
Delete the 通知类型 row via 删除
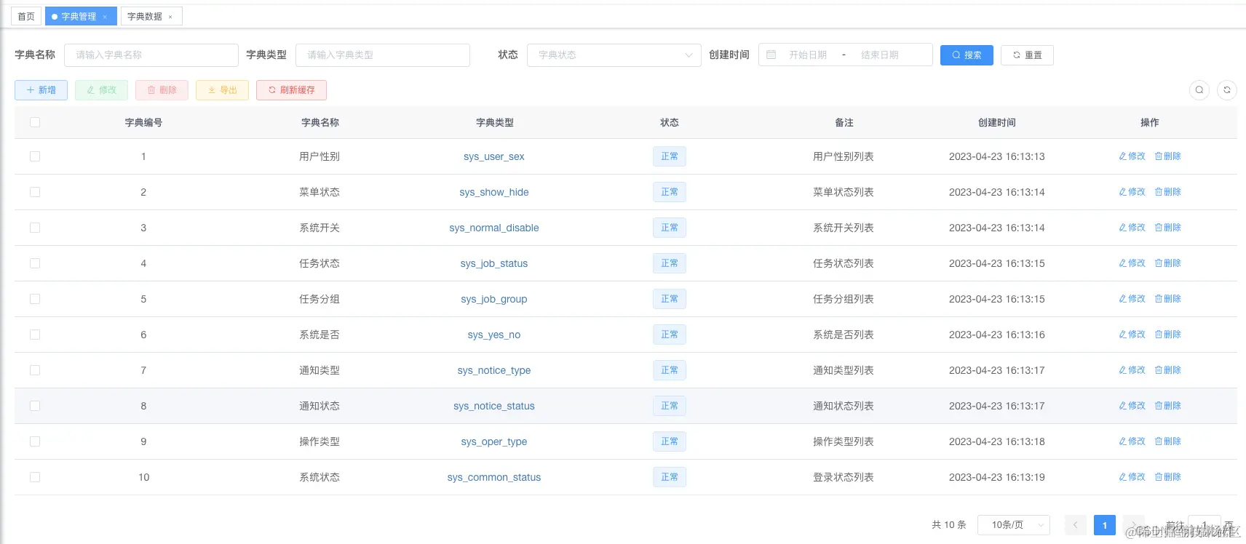point(1168,370)
